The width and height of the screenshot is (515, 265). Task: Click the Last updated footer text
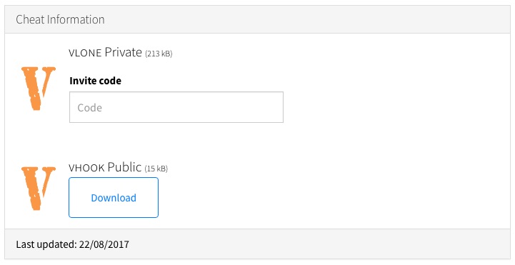click(73, 244)
